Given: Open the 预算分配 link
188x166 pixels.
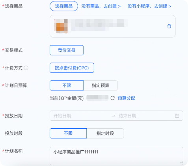Looking at the screenshot, I should tap(127, 98).
